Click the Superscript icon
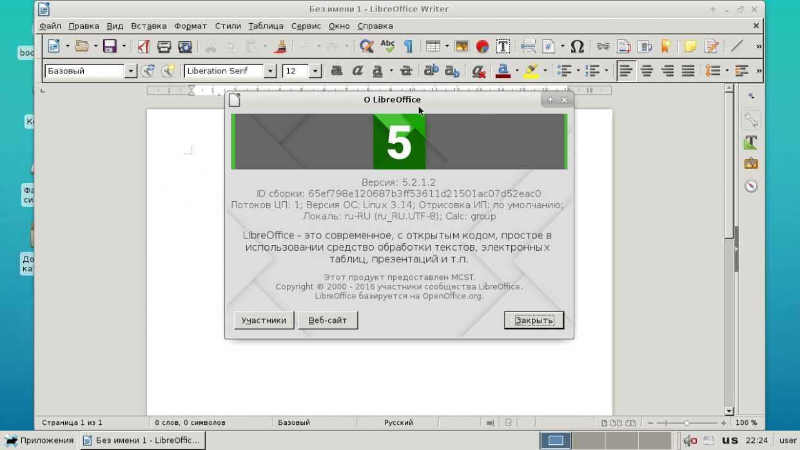Viewport: 800px width, 450px height. click(431, 71)
